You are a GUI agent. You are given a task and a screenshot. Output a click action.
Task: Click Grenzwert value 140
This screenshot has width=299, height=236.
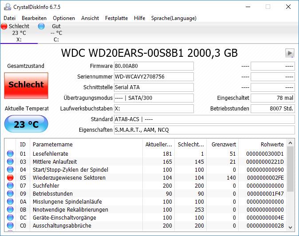(x=231, y=178)
